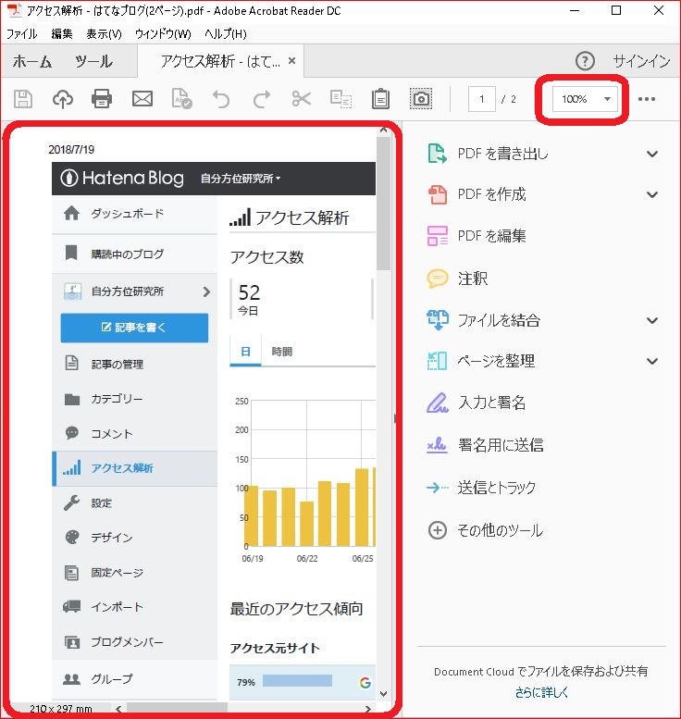Click the Save (floppy disk) toolbar icon
Image resolution: width=681 pixels, height=719 pixels.
coord(23,99)
